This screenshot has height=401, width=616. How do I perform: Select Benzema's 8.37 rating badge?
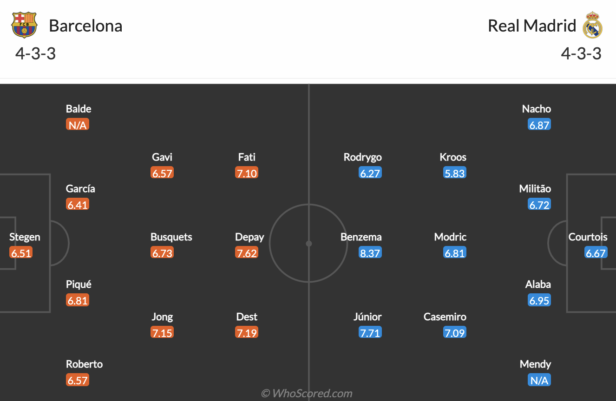click(370, 253)
